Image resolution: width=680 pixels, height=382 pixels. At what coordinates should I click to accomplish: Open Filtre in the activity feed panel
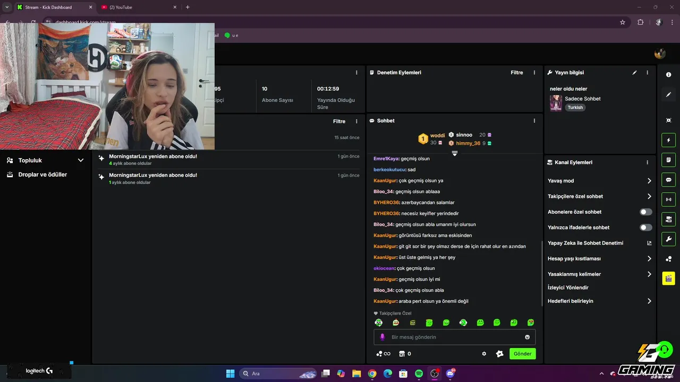[339, 121]
